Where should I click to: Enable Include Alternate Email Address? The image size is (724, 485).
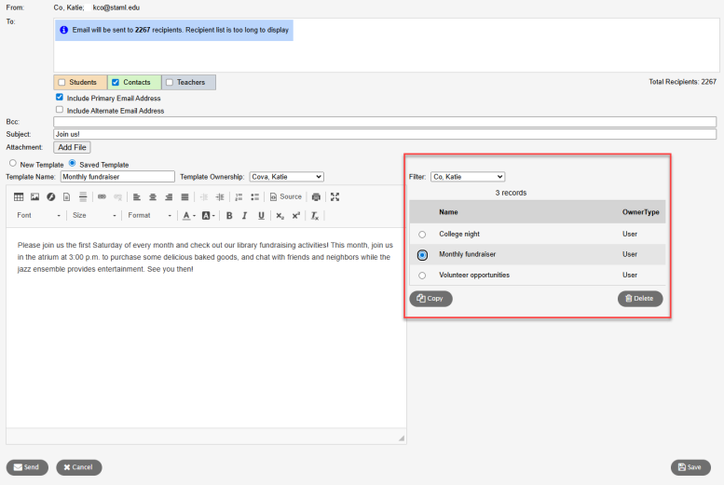coord(60,110)
